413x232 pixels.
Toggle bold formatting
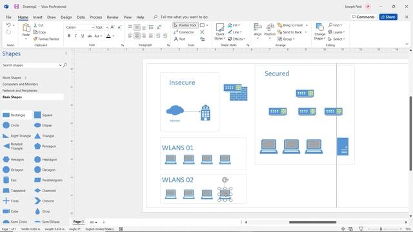click(69, 36)
